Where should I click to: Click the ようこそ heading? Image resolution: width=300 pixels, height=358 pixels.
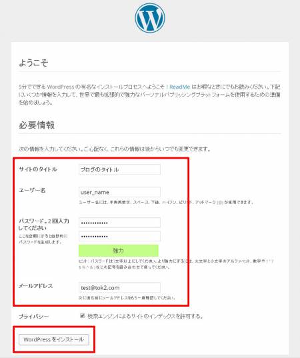(33, 62)
